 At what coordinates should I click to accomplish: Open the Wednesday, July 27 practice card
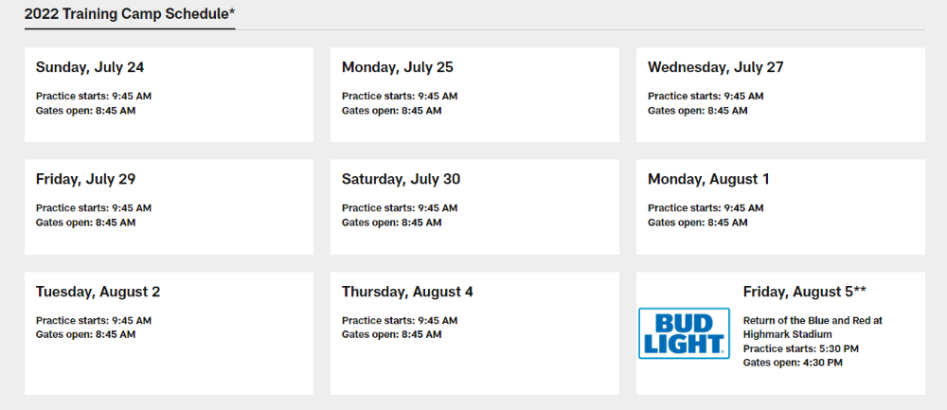(x=780, y=95)
